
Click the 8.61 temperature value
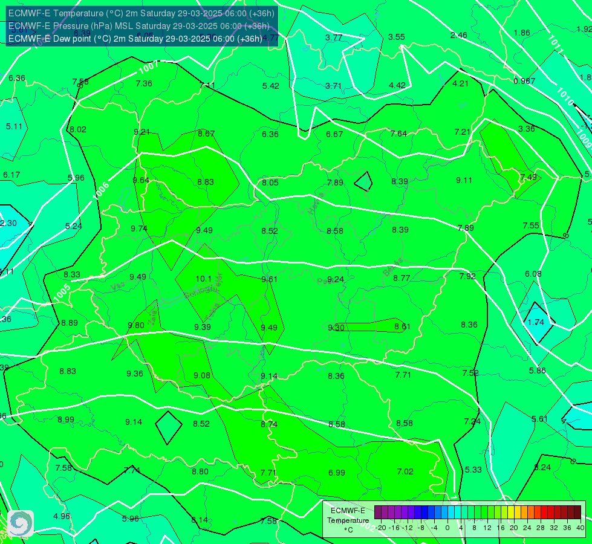pyautogui.click(x=402, y=326)
